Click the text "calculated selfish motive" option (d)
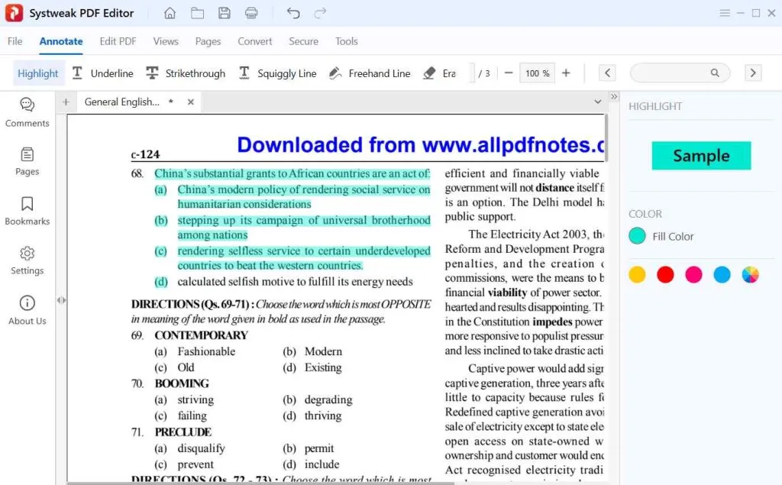 click(x=296, y=282)
